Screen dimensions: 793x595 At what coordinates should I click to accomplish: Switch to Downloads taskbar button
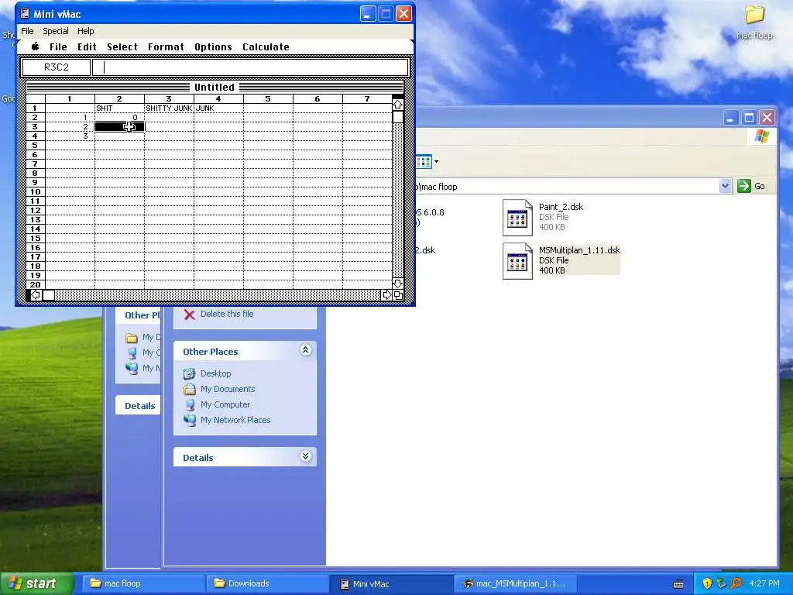(267, 583)
